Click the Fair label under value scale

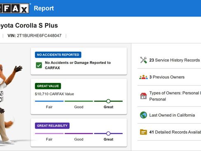49,107
